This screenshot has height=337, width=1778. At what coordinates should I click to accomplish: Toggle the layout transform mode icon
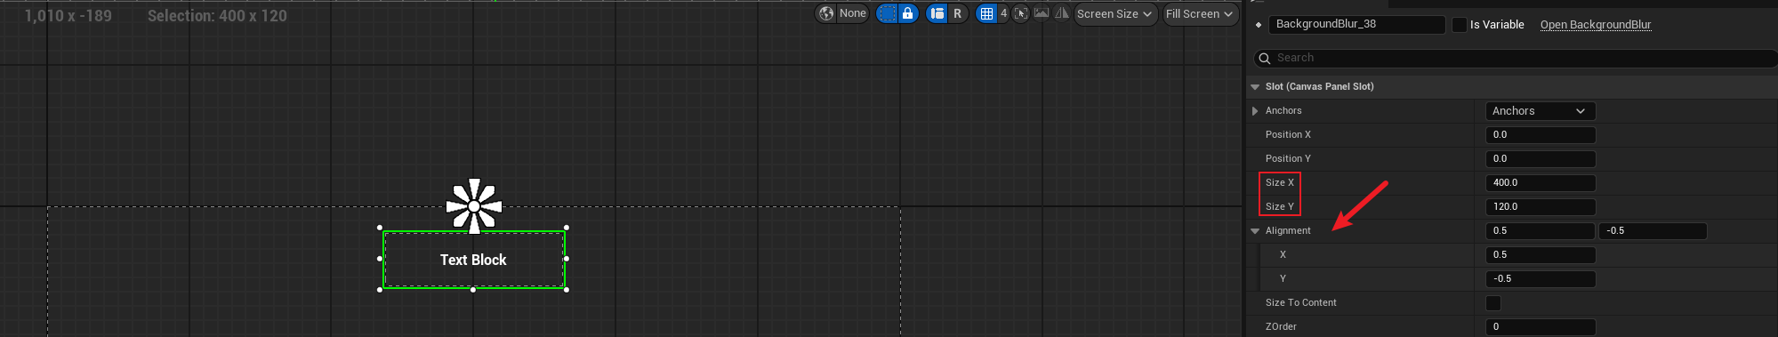[x=937, y=13]
